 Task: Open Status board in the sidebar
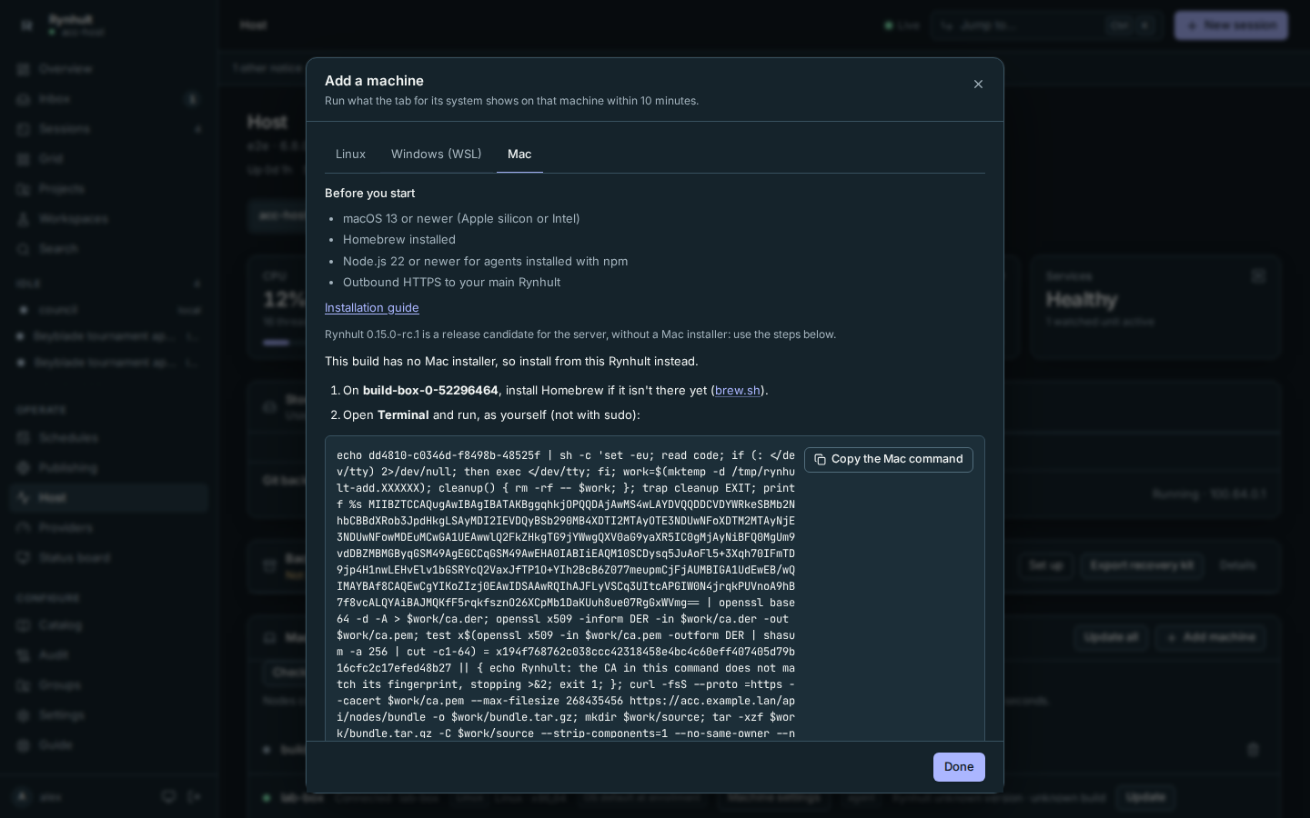109,558
